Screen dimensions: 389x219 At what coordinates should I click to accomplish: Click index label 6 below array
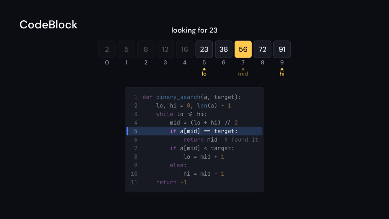pyautogui.click(x=224, y=62)
